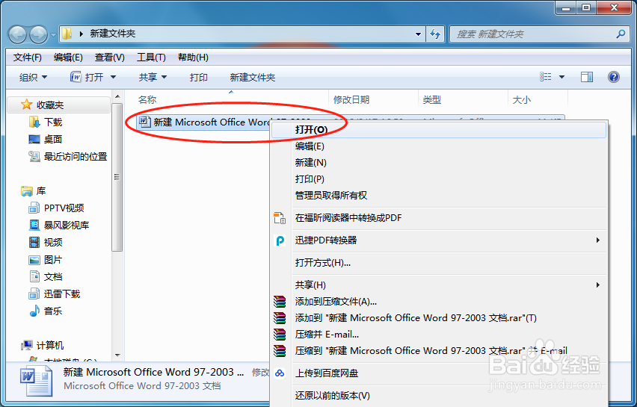Open the 音乐 library
The height and width of the screenshot is (407, 637).
pos(46,311)
